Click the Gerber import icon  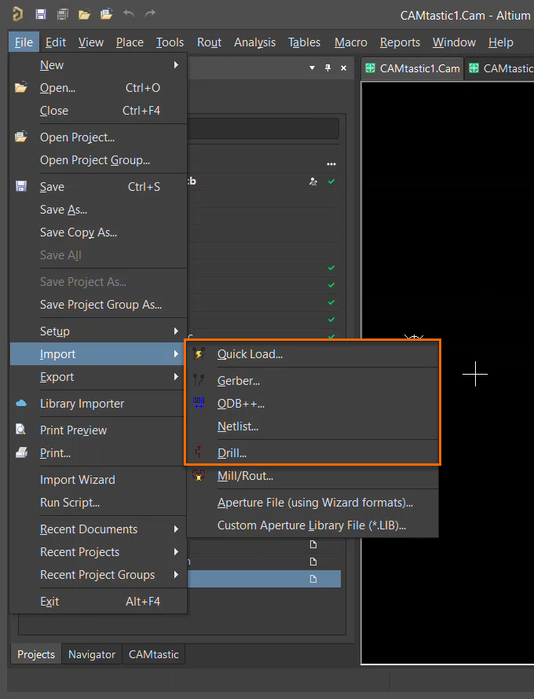click(199, 381)
